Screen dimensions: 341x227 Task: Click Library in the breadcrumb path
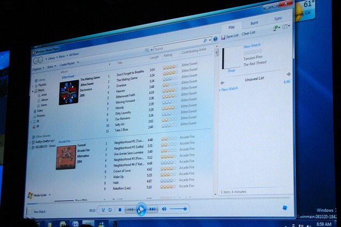pyautogui.click(x=52, y=58)
